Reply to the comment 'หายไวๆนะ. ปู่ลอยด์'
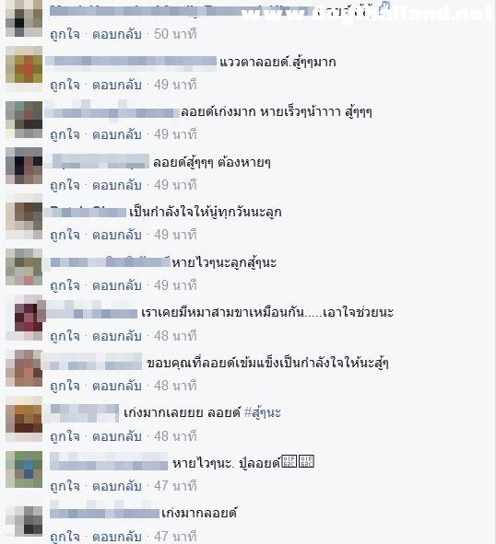This screenshot has height=544, width=496. pyautogui.click(x=117, y=486)
